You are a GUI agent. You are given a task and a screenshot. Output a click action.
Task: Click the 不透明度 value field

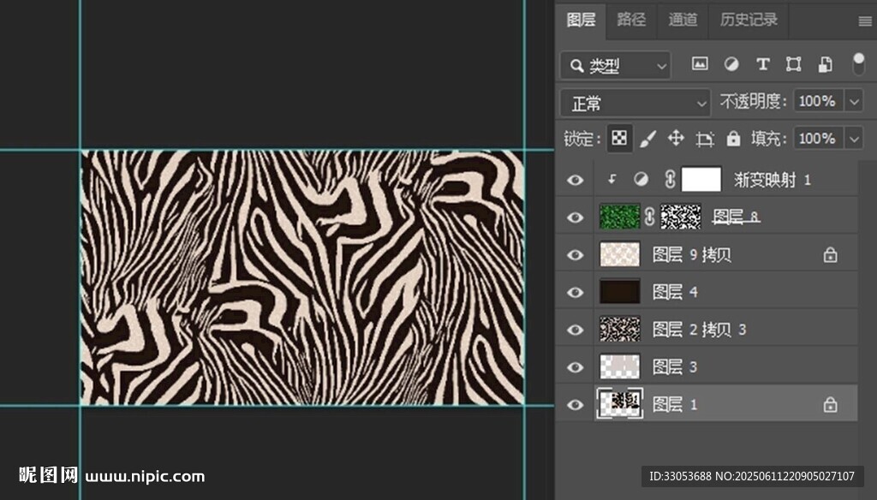coord(818,101)
